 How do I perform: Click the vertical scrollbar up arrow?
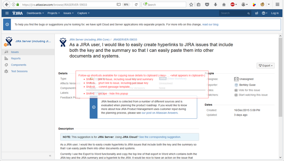coord(280,36)
